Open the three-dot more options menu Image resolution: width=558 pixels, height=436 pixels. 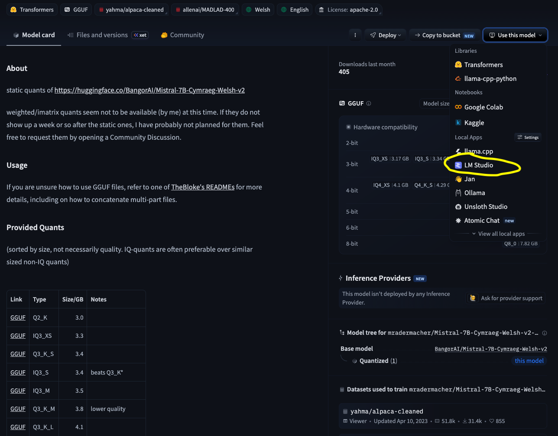(x=355, y=35)
